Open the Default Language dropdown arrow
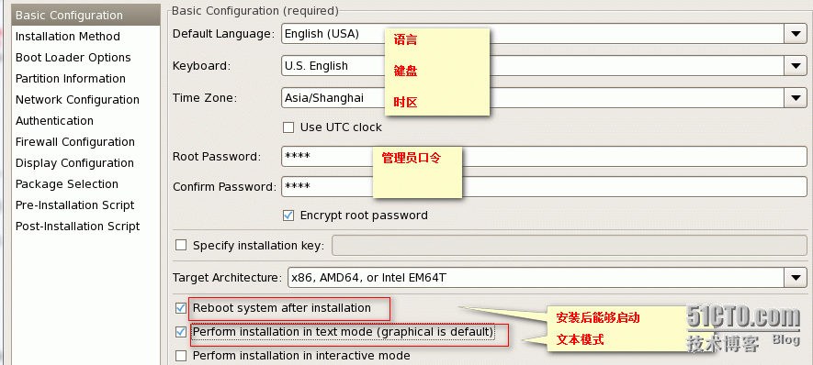 click(x=796, y=34)
